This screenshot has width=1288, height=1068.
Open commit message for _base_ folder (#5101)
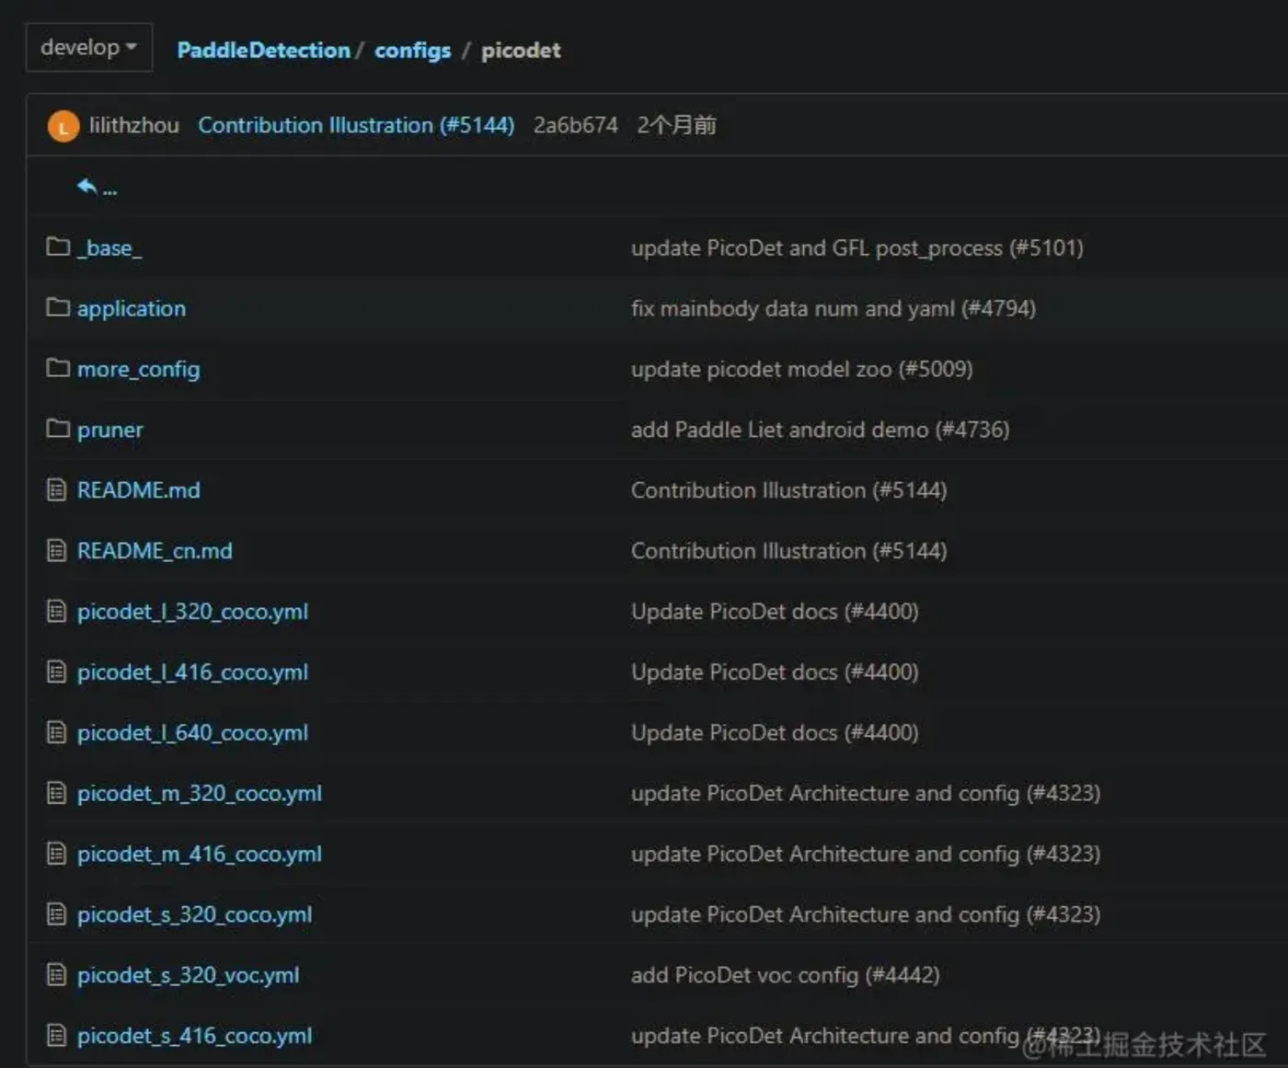pyautogui.click(x=857, y=248)
